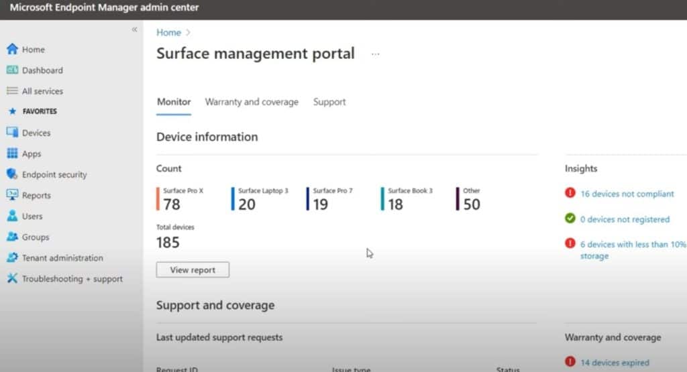
Task: Select the Devices icon in sidebar
Action: pos(12,133)
